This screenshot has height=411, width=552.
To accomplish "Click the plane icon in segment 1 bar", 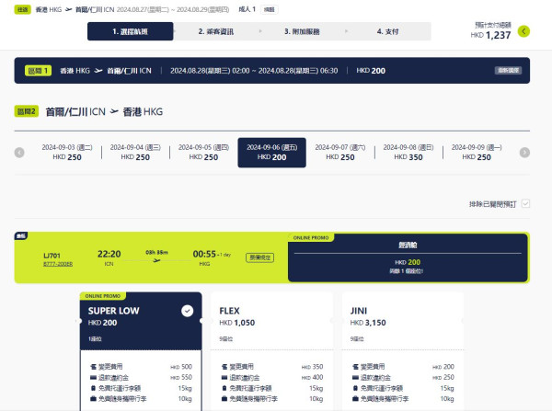I will coord(98,71).
